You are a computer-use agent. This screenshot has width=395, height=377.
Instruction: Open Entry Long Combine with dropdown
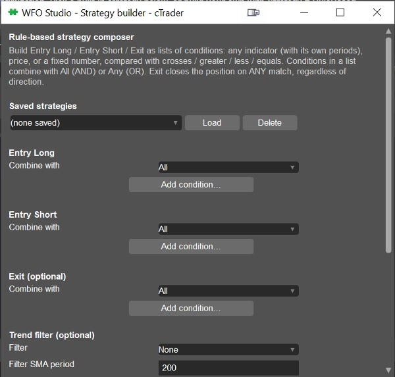click(228, 167)
